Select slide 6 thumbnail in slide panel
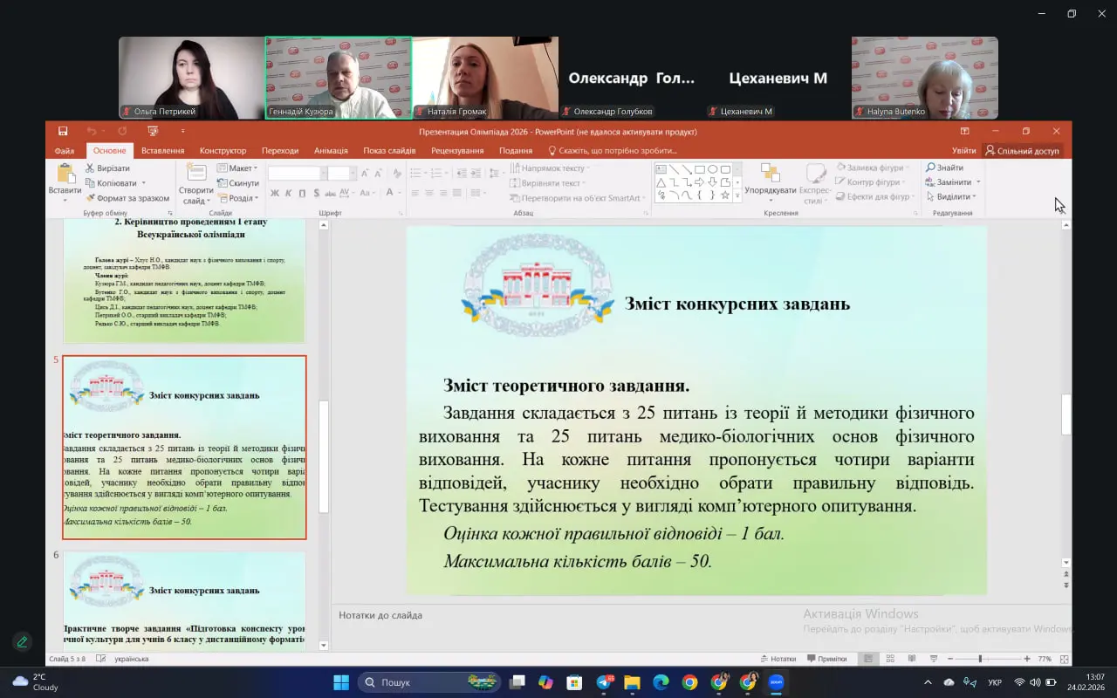1117x698 pixels. click(184, 598)
